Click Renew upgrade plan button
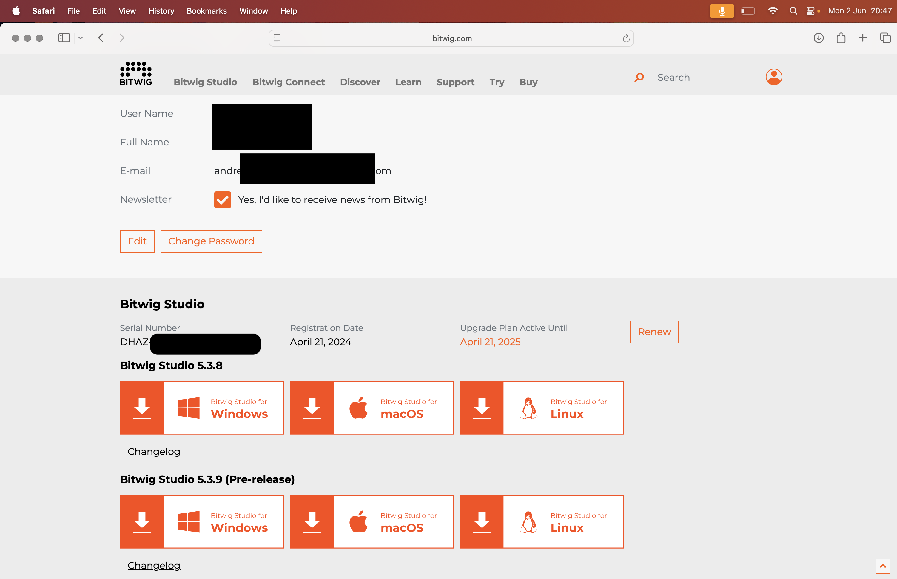 point(654,332)
